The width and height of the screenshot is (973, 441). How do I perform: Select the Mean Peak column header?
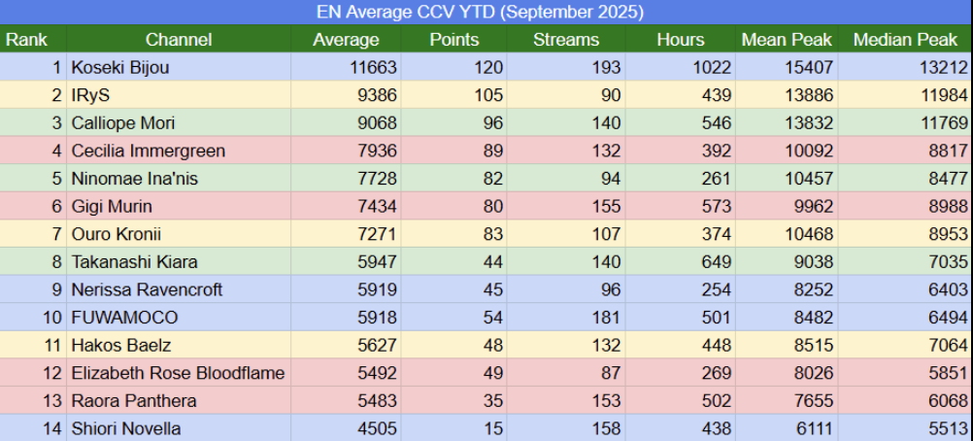787,40
